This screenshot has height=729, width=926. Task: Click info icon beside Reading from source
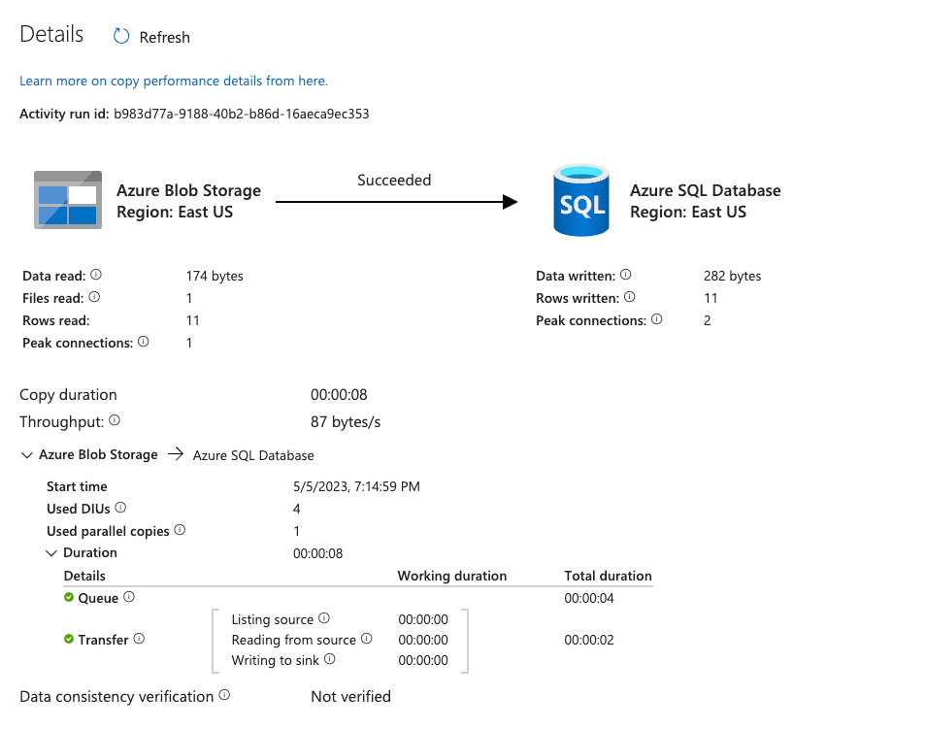coord(367,640)
